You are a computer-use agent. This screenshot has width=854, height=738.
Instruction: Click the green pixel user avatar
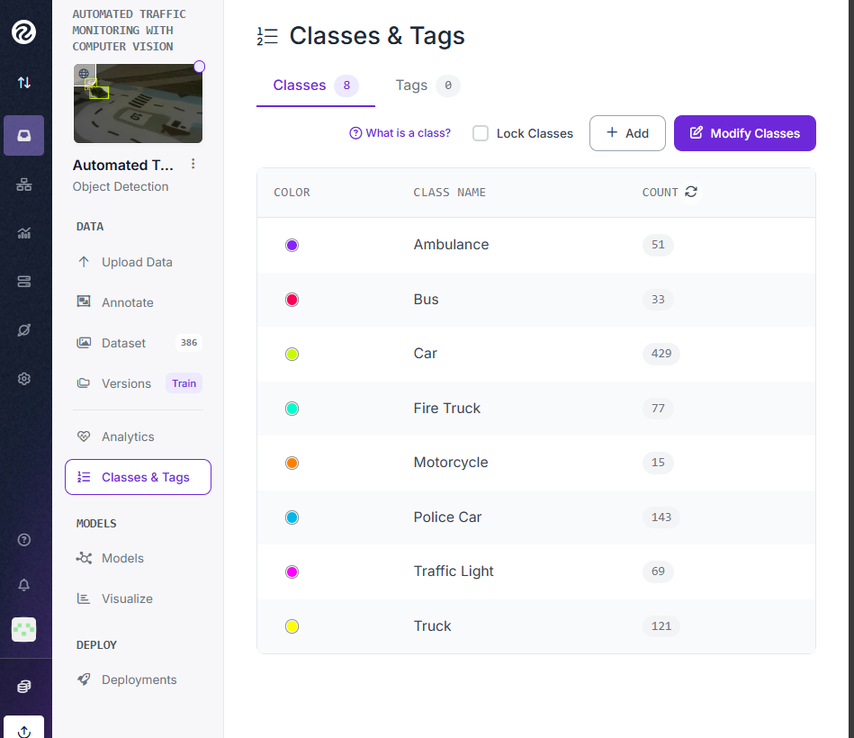pos(24,630)
